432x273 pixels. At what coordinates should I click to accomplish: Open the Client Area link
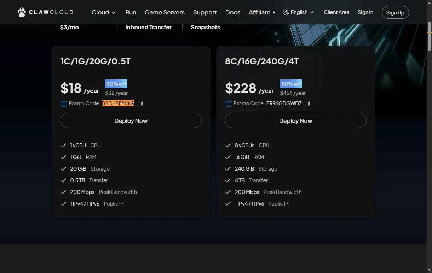(336, 12)
